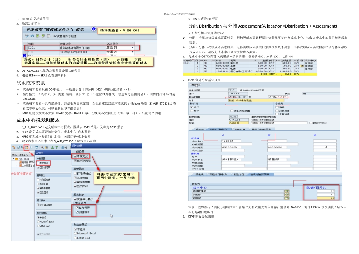The image size is (359, 254).
Task: Toggle the 迭代 checkbox in cycle header
Action: click(x=192, y=107)
